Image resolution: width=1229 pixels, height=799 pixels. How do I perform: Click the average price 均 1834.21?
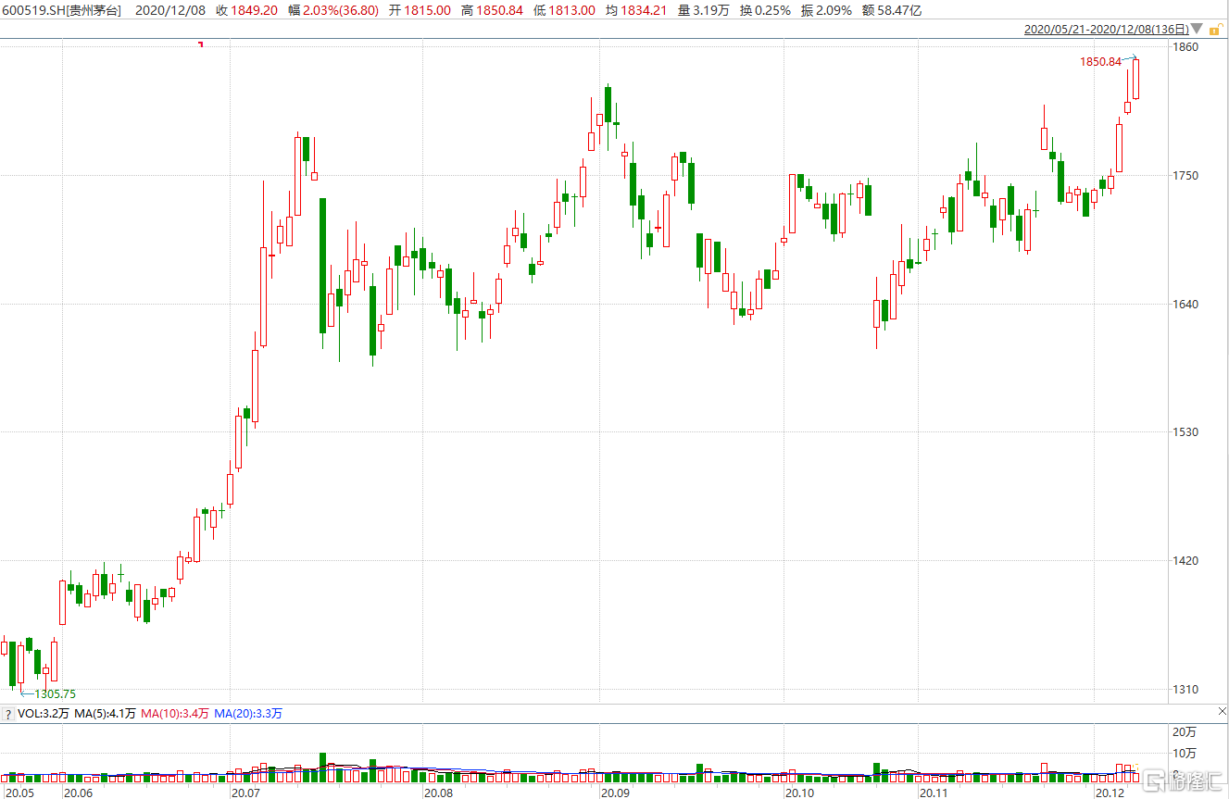coord(635,10)
